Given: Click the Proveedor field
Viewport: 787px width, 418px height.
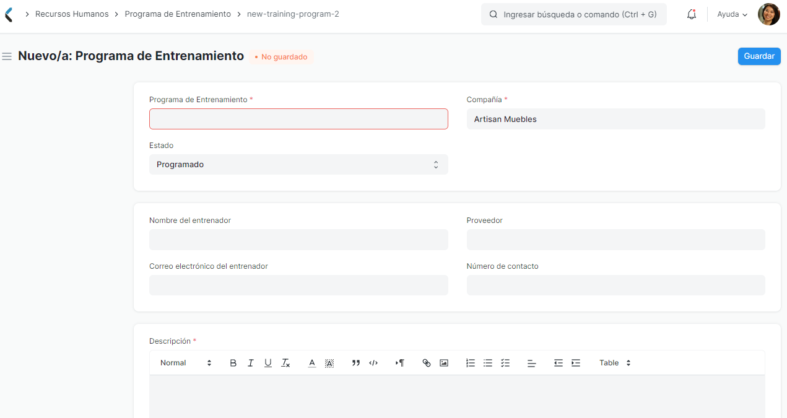Looking at the screenshot, I should pyautogui.click(x=615, y=240).
